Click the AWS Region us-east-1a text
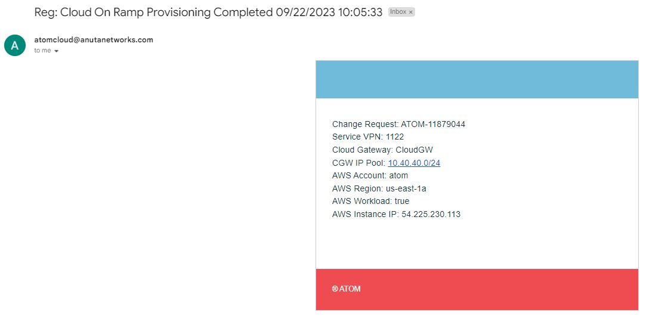 coord(379,188)
